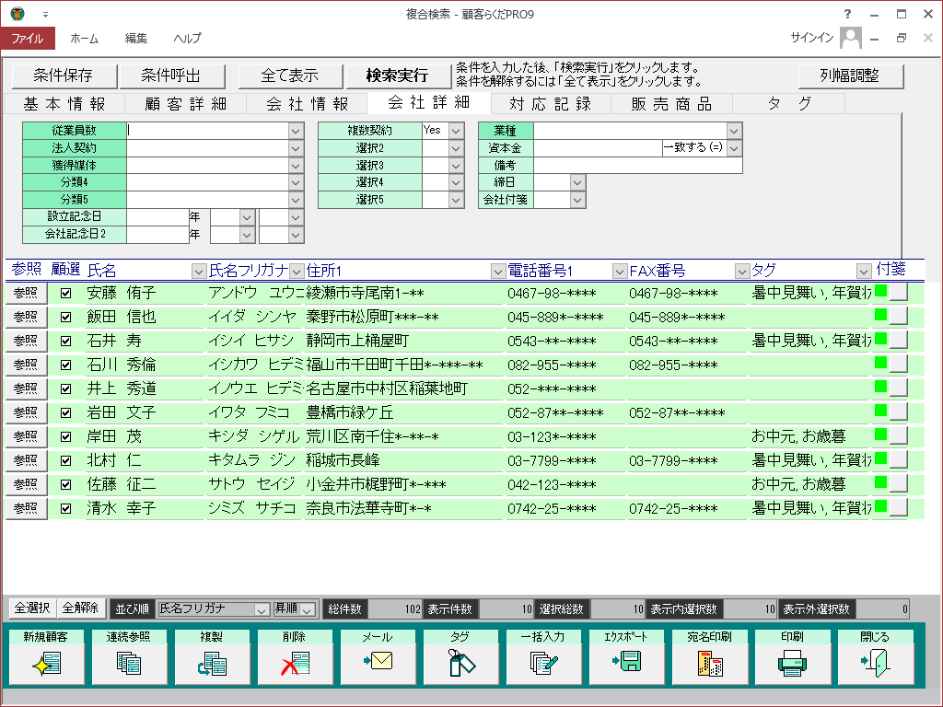Click the 設立記念日 year input field

click(157, 217)
